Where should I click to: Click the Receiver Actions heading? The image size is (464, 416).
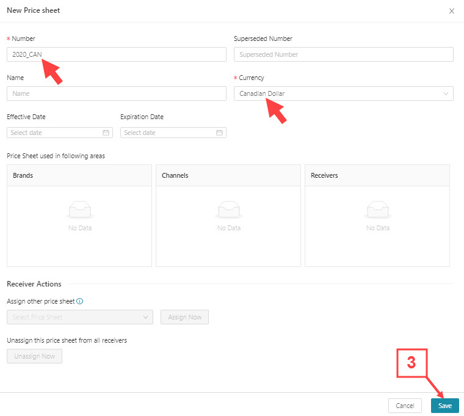tap(34, 284)
